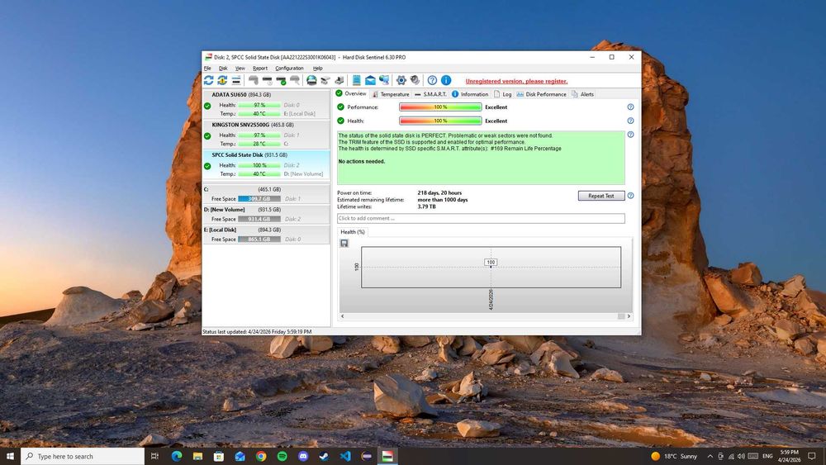Click the refresh icon with yellow warning badge
826x465 pixels.
point(222,80)
